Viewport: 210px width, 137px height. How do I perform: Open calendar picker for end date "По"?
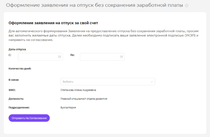click(121, 57)
